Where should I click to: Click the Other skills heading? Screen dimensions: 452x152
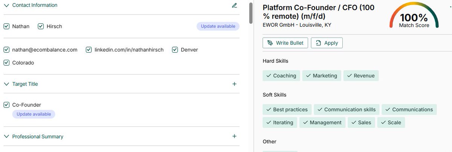click(x=269, y=141)
